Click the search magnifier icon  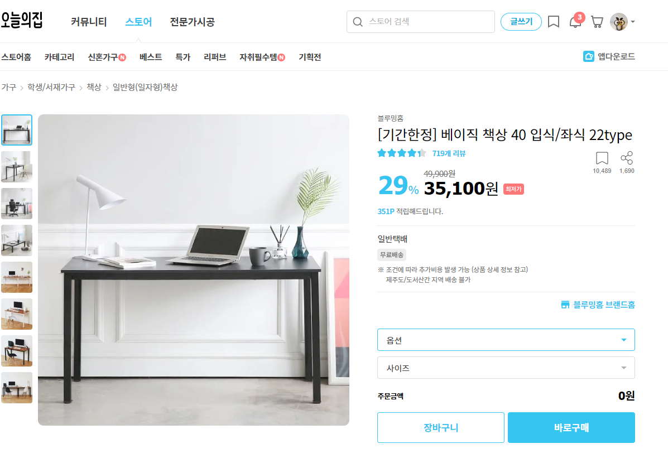pyautogui.click(x=358, y=22)
